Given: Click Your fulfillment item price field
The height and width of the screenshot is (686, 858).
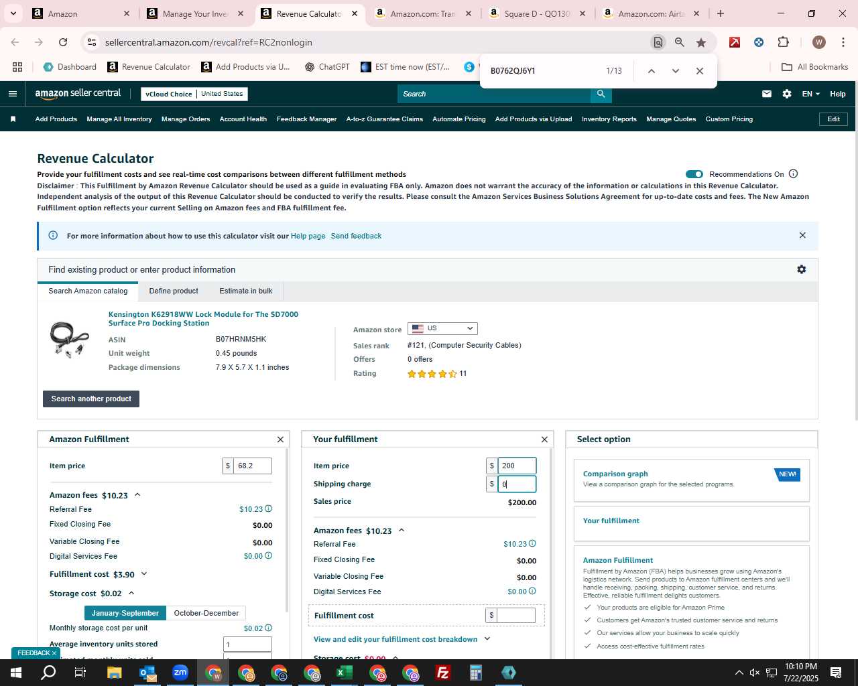Looking at the screenshot, I should [x=516, y=466].
